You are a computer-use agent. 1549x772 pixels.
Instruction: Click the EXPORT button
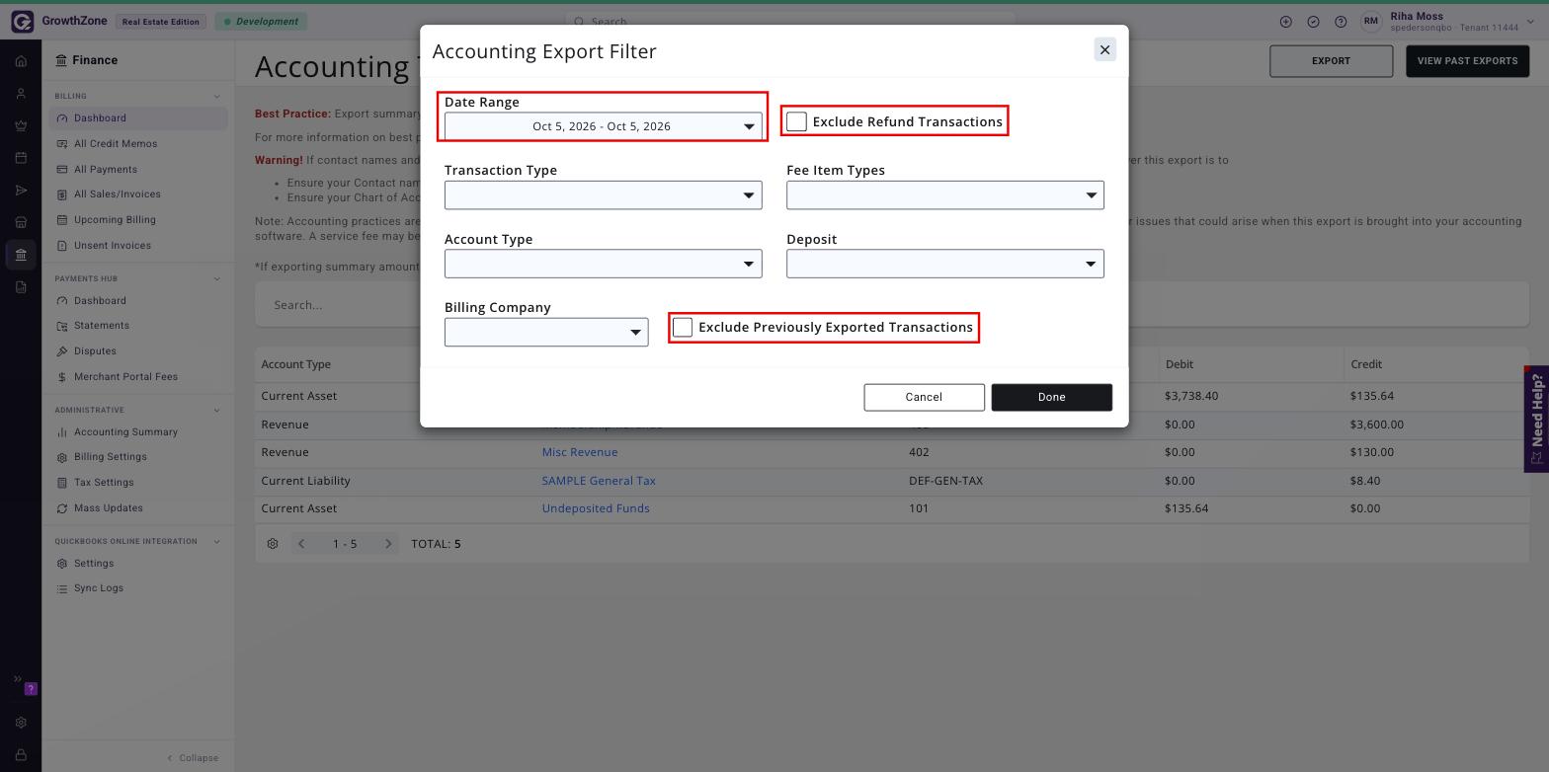[1331, 61]
